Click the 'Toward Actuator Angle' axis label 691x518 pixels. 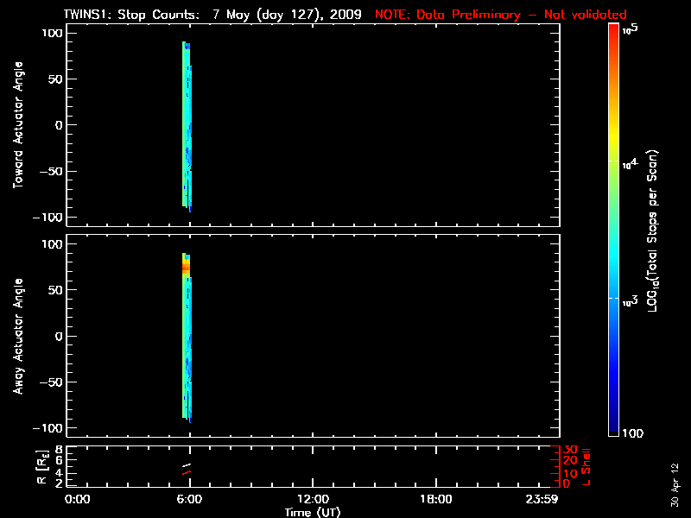(x=16, y=126)
